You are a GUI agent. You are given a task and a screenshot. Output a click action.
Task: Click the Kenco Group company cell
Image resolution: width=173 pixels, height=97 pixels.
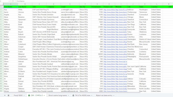click(53, 12)
